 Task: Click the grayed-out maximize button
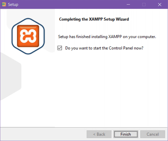144,5
